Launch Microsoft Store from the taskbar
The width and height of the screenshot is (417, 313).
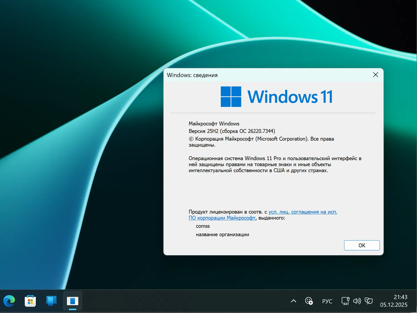(30, 301)
